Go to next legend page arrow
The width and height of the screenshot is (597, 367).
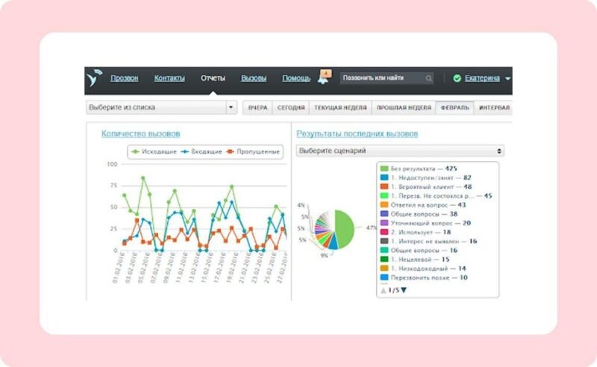tap(404, 290)
